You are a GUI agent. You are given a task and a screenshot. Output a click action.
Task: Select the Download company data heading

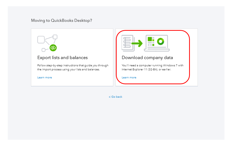click(147, 57)
